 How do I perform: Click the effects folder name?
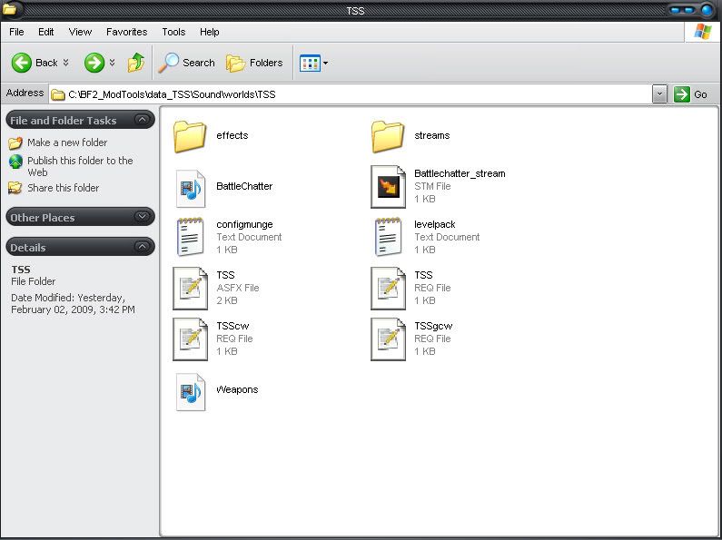[x=232, y=135]
